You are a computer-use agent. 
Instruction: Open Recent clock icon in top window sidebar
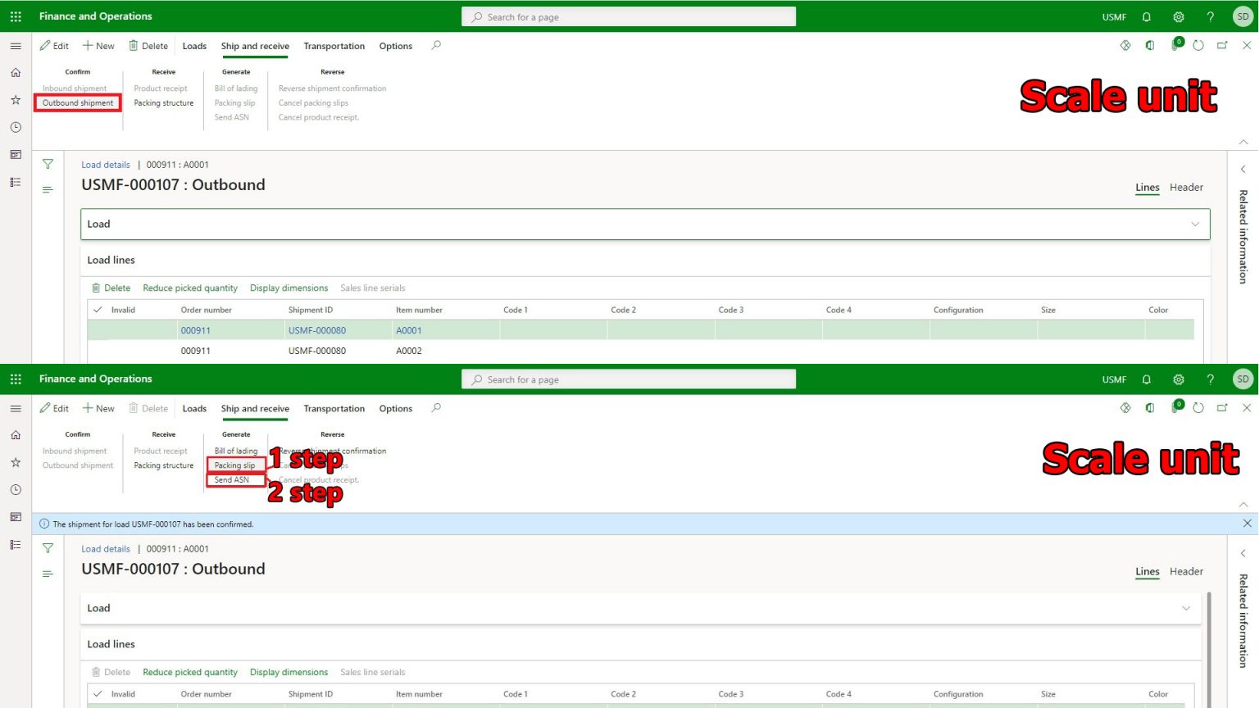click(16, 127)
